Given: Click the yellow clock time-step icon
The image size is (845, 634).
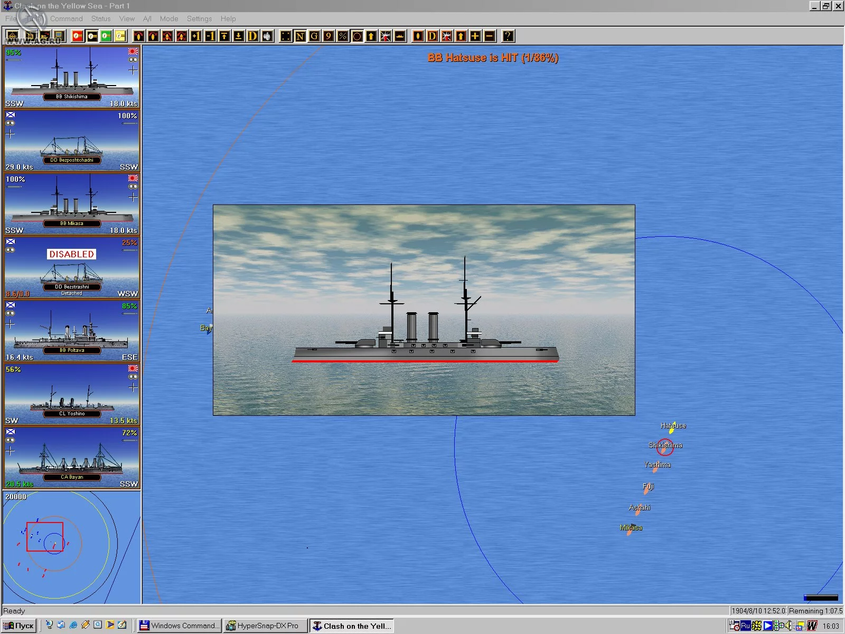Looking at the screenshot, I should click(120, 36).
